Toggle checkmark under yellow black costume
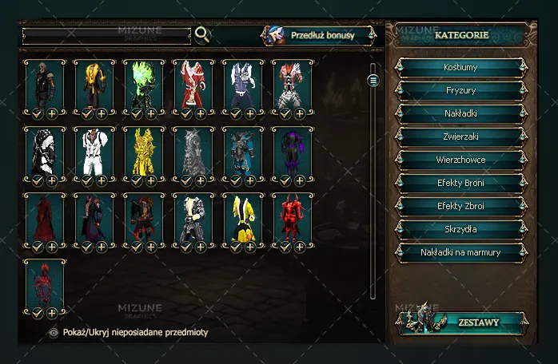The height and width of the screenshot is (364, 558). click(x=87, y=113)
